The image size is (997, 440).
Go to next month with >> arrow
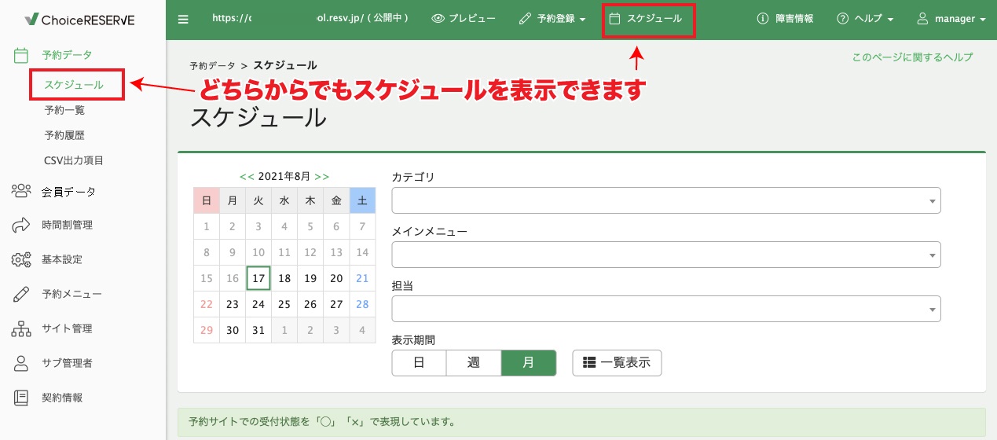pyautogui.click(x=322, y=177)
